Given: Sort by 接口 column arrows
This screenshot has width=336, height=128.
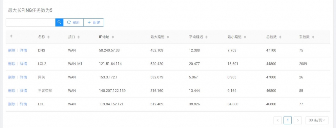Looking at the screenshot, I should (79, 37).
